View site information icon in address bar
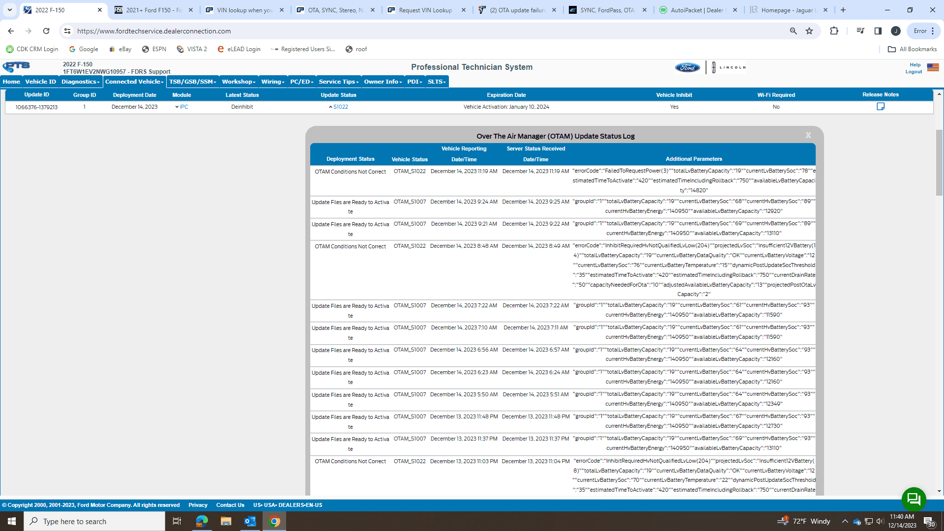This screenshot has height=531, width=944. [67, 31]
